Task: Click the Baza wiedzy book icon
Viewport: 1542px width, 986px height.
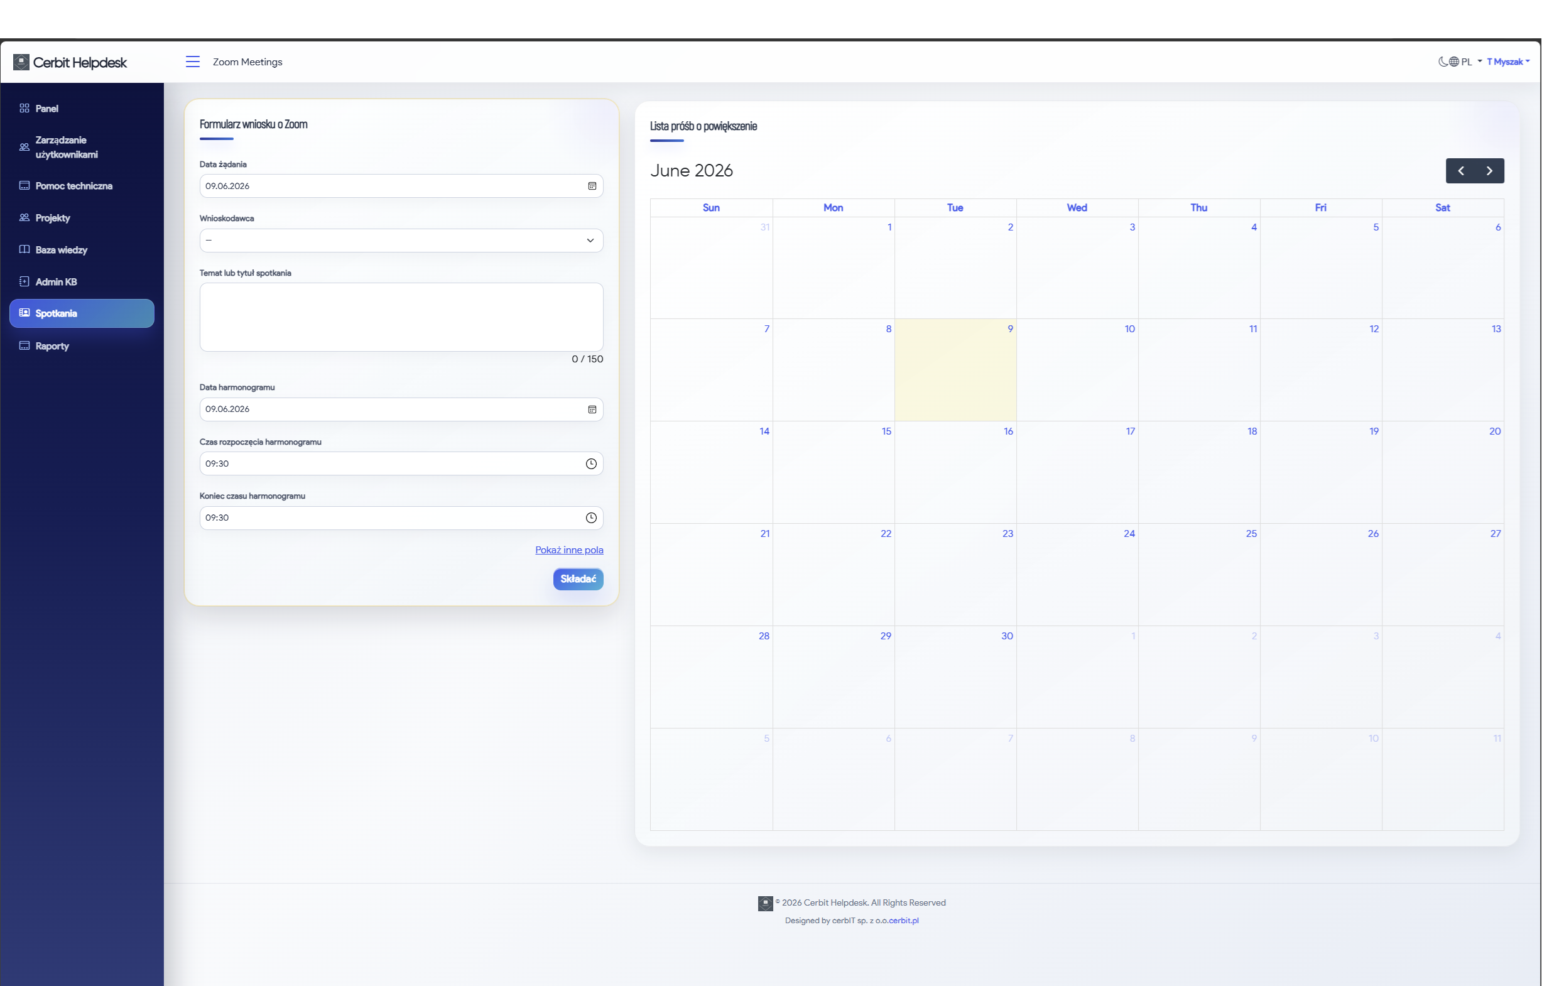Action: (24, 250)
